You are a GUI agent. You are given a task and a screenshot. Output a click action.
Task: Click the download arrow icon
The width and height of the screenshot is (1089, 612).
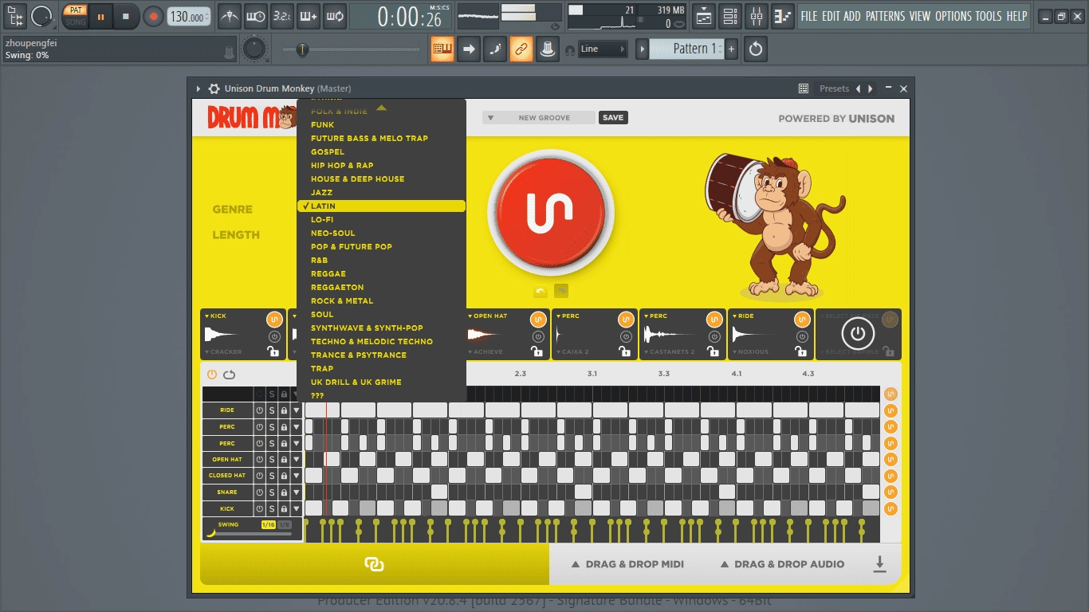(x=879, y=564)
